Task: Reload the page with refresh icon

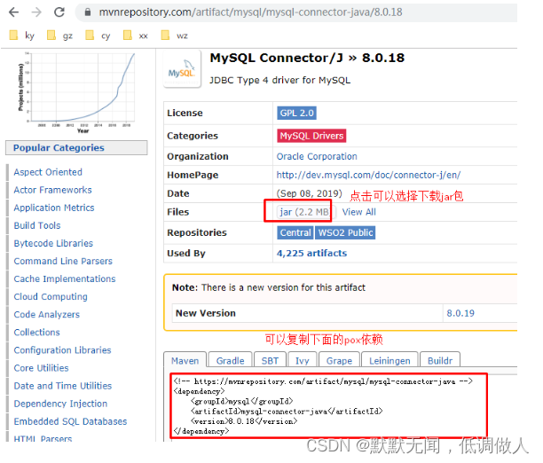Action: tap(59, 12)
